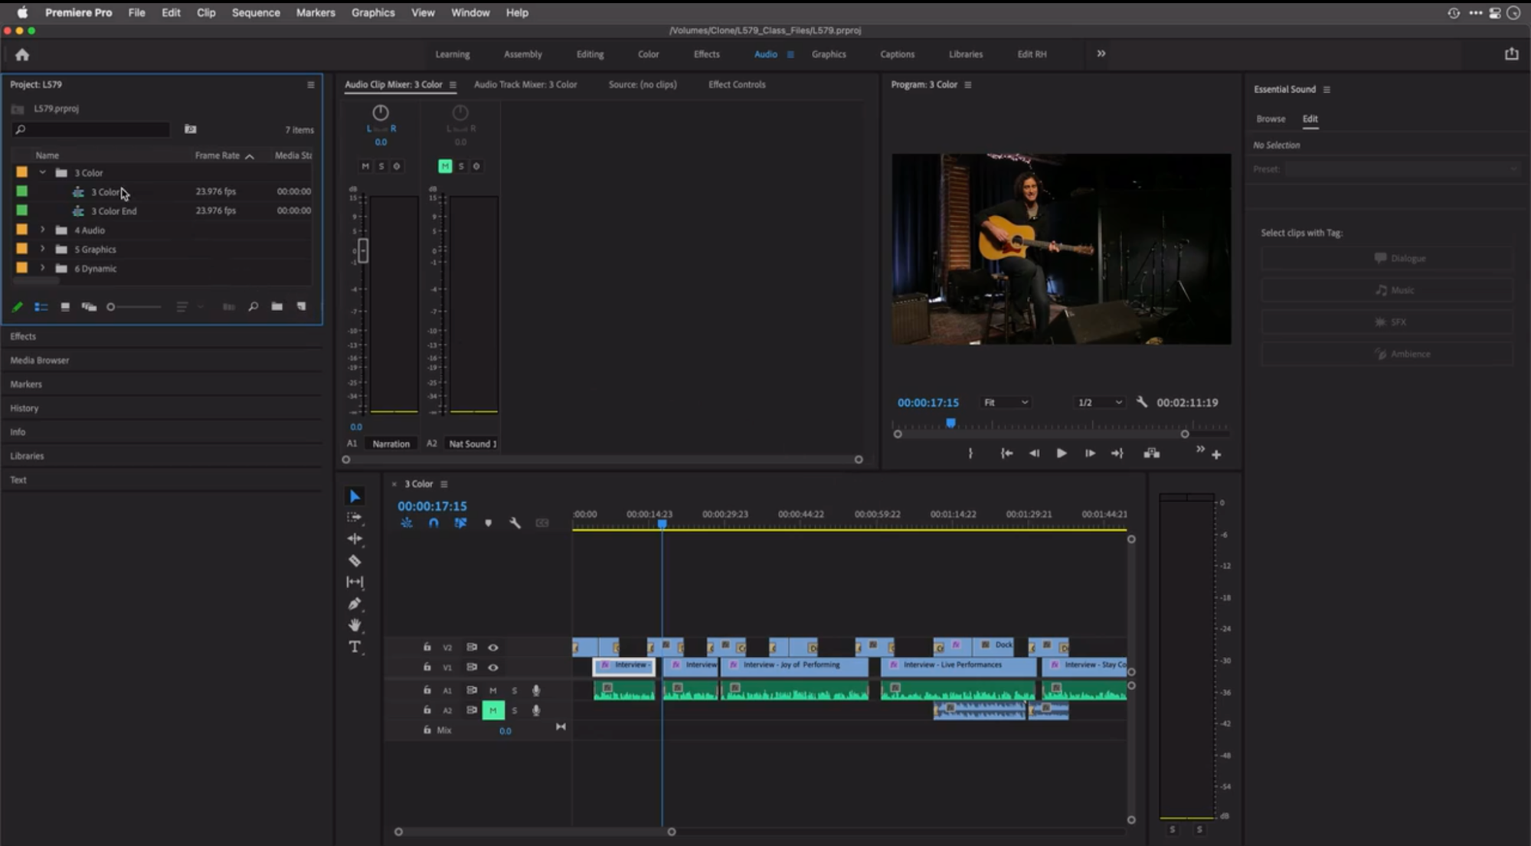Expand the 5 Graphics bin folder
1531x846 pixels.
[x=43, y=248]
